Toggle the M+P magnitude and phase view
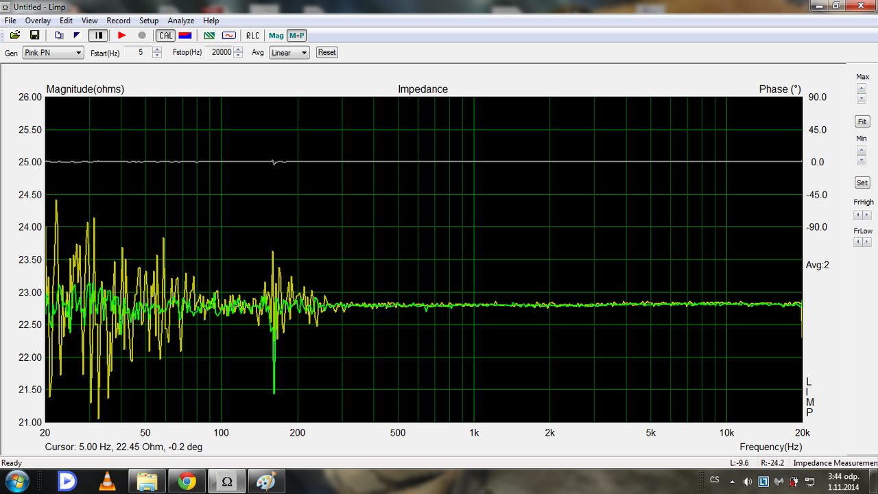Image resolution: width=878 pixels, height=494 pixels. click(x=297, y=35)
